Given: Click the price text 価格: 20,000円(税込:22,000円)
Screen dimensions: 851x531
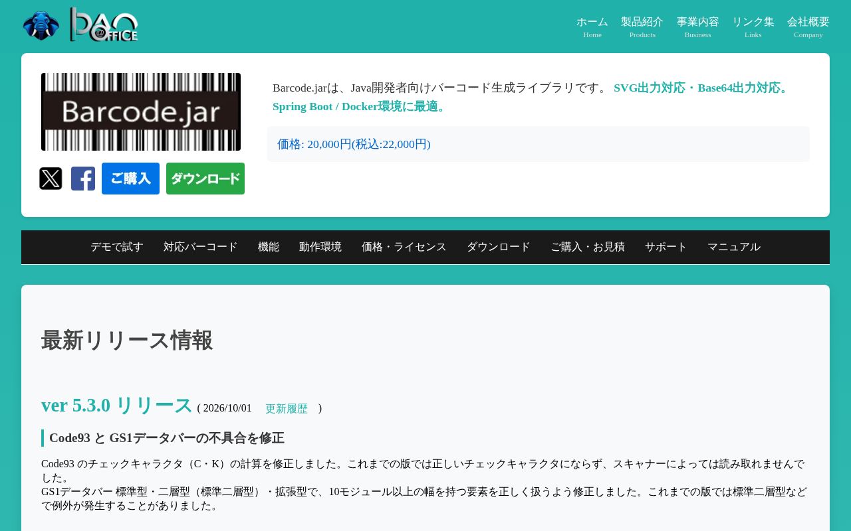Looking at the screenshot, I should (x=354, y=144).
